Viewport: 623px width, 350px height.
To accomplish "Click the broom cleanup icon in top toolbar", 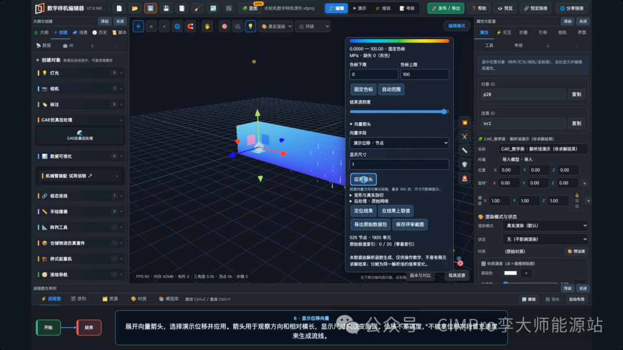I will coord(197,8).
